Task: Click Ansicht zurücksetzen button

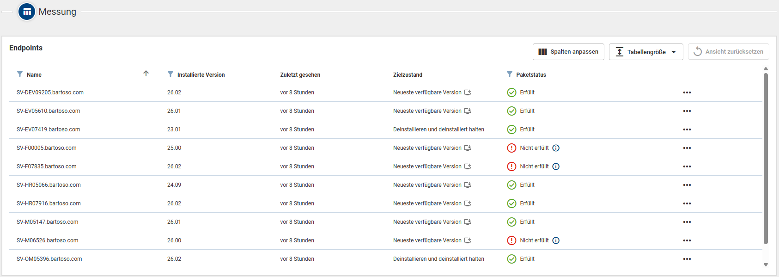Action: pos(729,52)
